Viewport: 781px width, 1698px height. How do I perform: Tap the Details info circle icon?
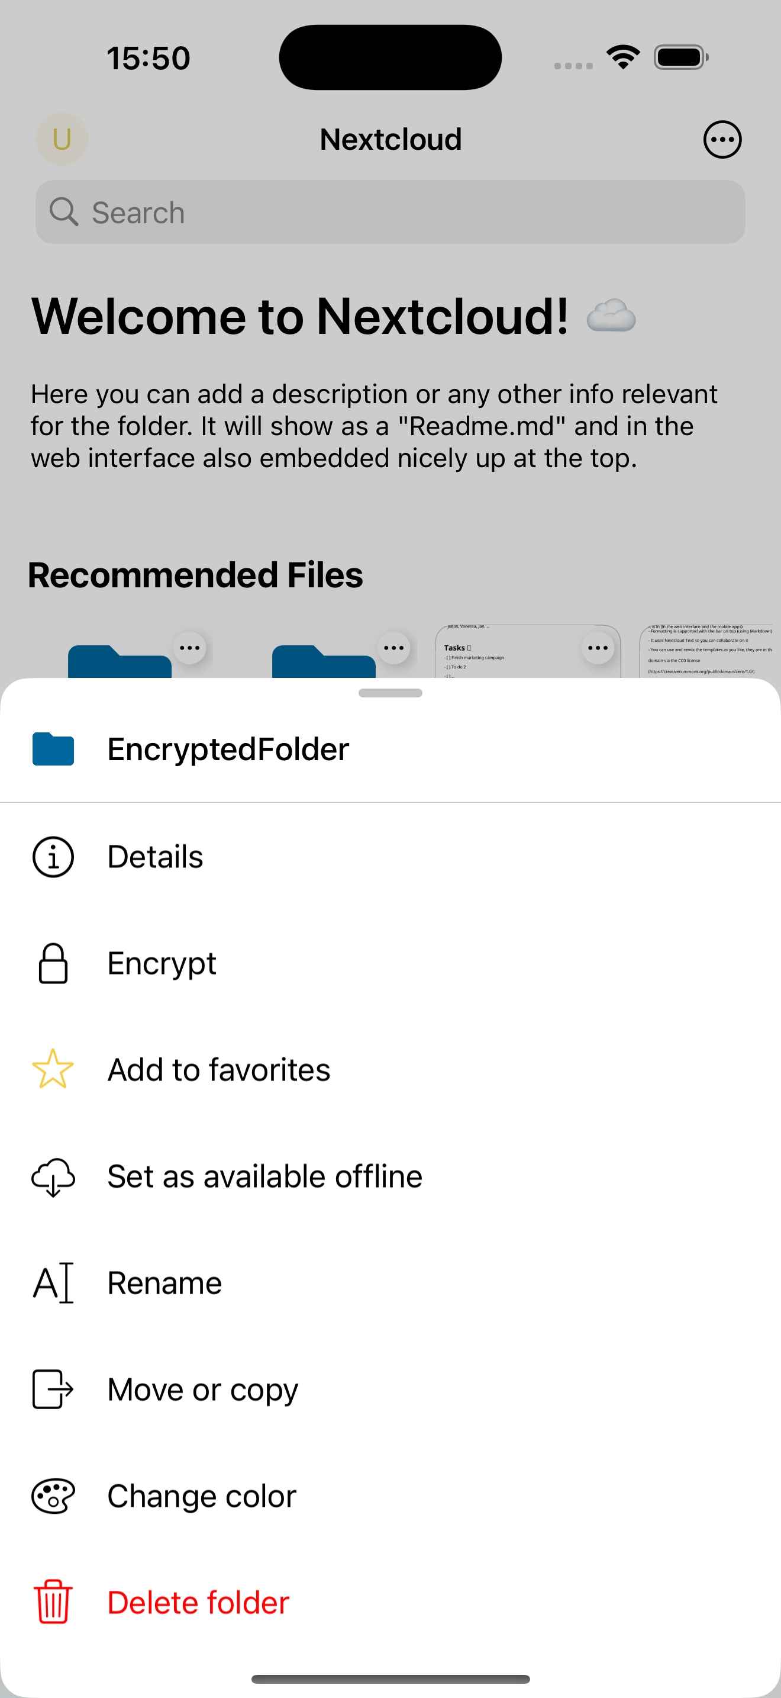point(53,857)
